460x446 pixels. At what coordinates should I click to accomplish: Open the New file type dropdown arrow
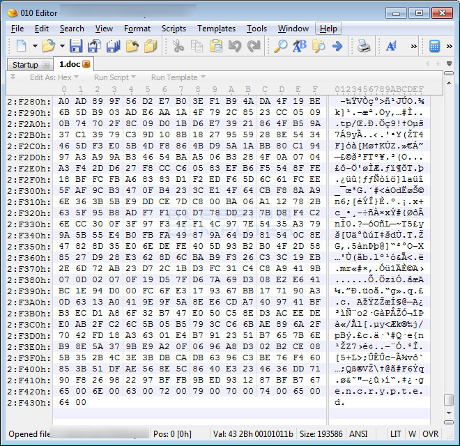pos(35,46)
